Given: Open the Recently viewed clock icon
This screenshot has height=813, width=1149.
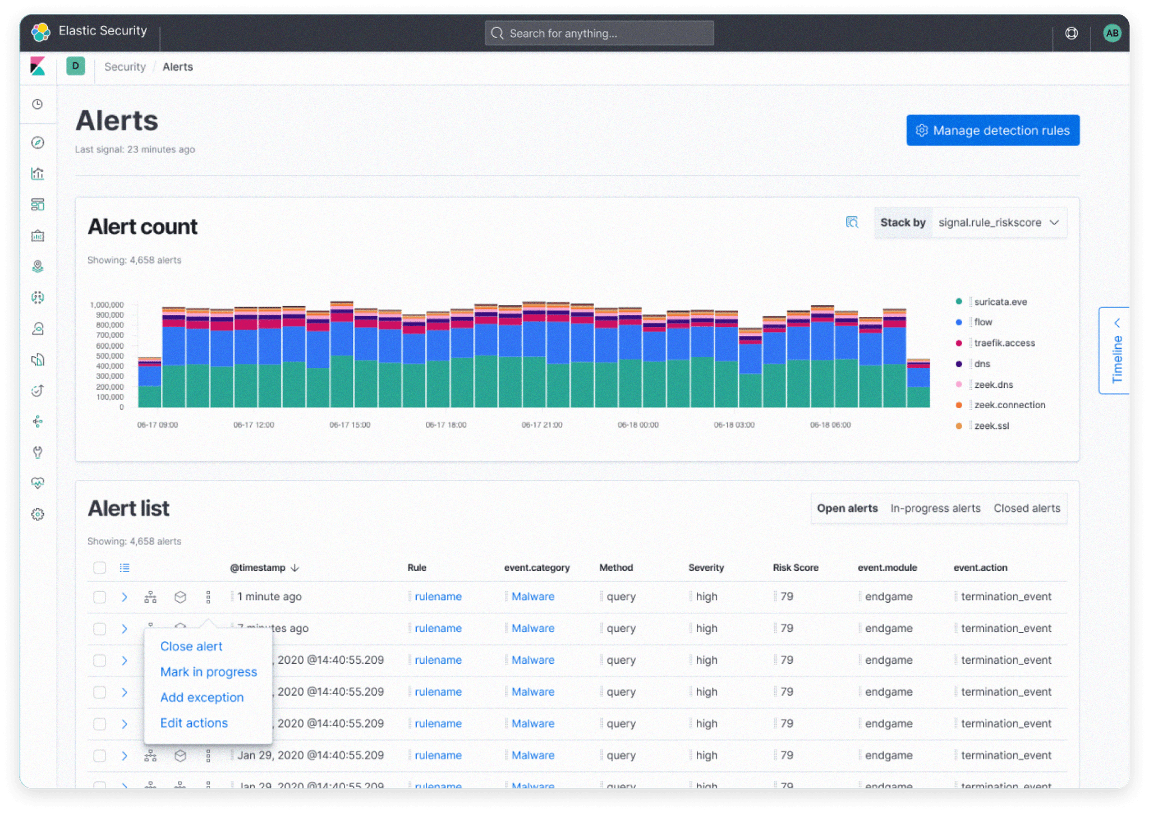Looking at the screenshot, I should (38, 104).
